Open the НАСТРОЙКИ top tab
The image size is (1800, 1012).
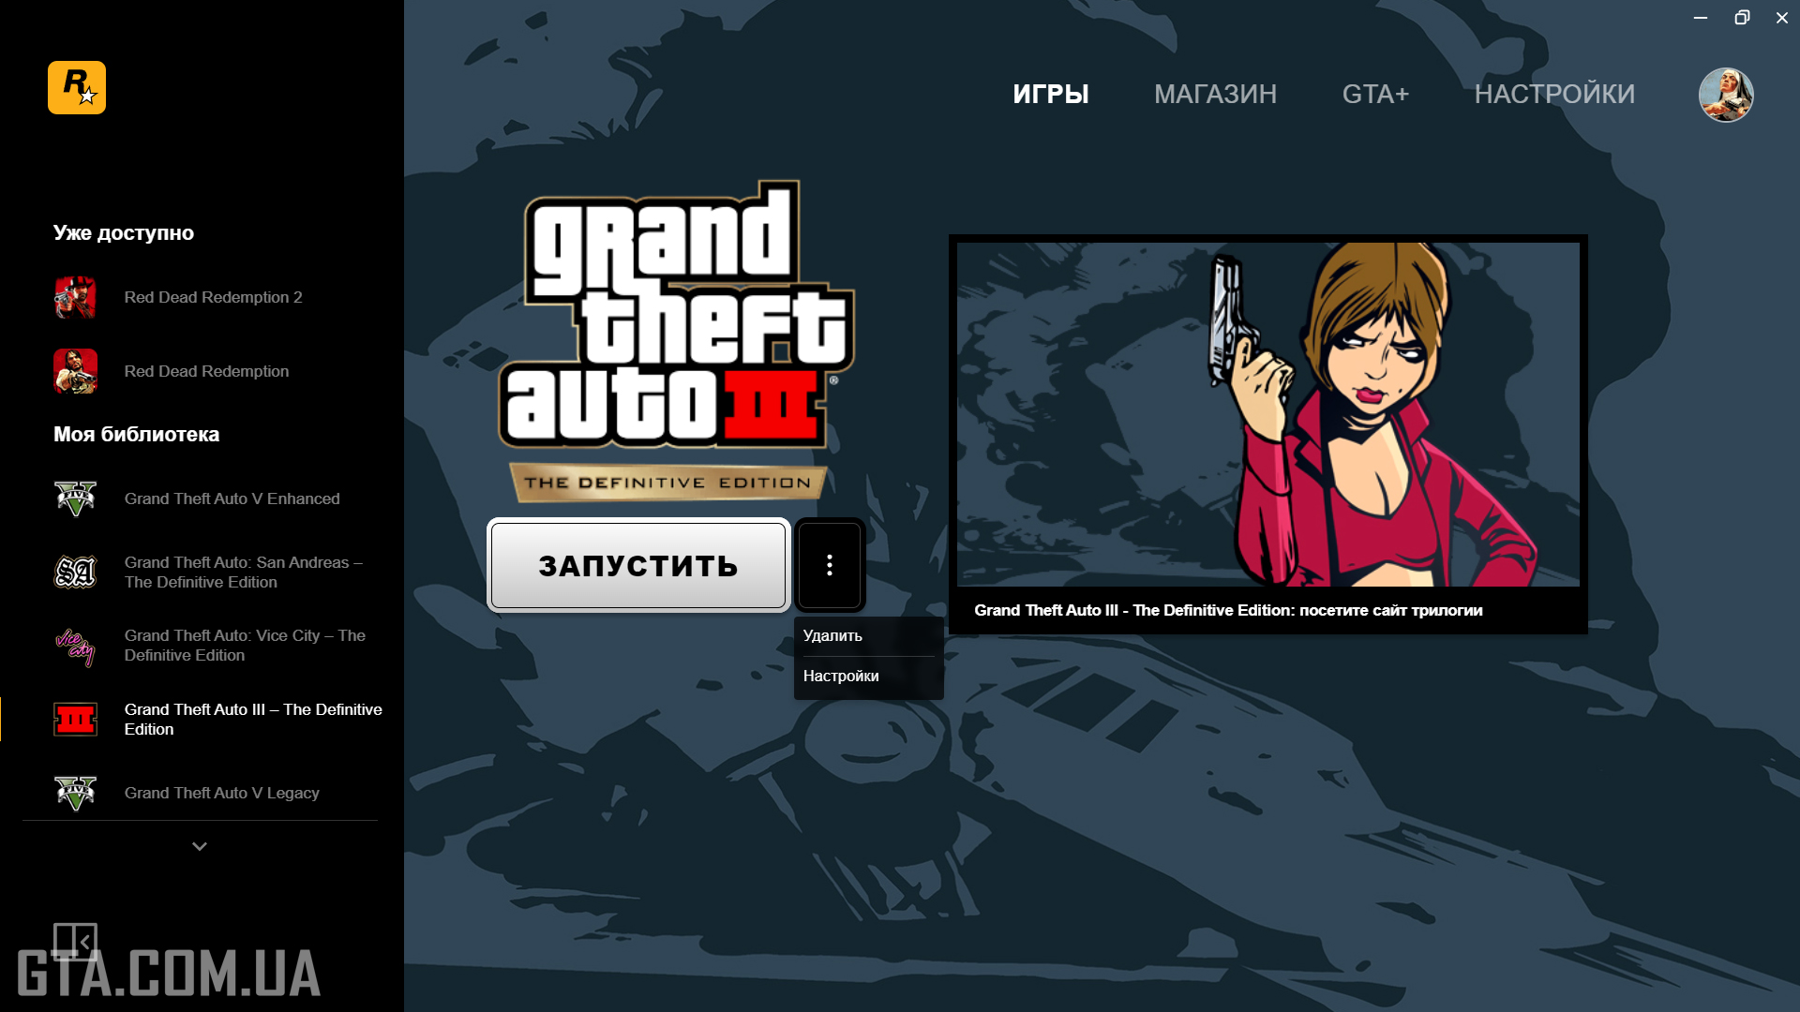tap(1554, 94)
